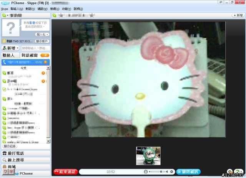Viewport: 246px width, 178px height.
Task: Click the green call quality help icon
Action: pyautogui.click(x=238, y=172)
